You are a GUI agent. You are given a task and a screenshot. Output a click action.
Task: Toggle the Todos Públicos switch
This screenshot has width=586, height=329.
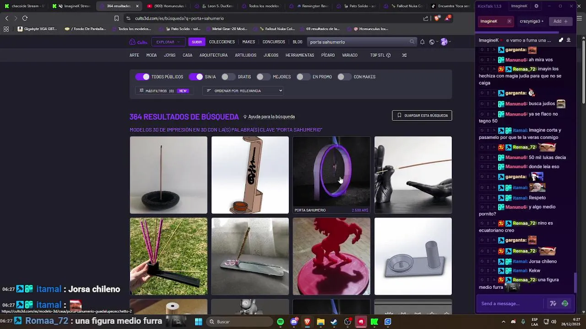pos(142,77)
